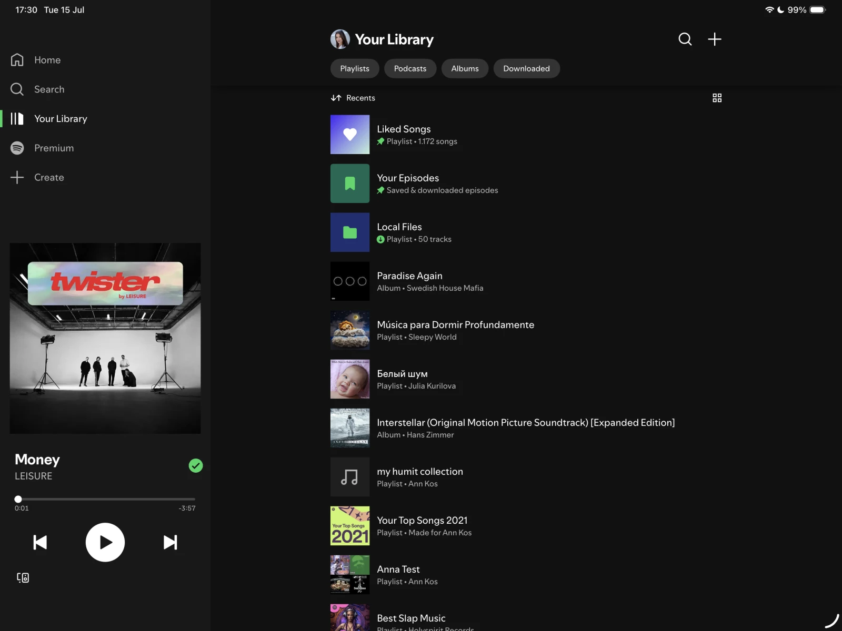Toggle the green saved checkmark for Money
842x631 pixels.
(x=196, y=466)
